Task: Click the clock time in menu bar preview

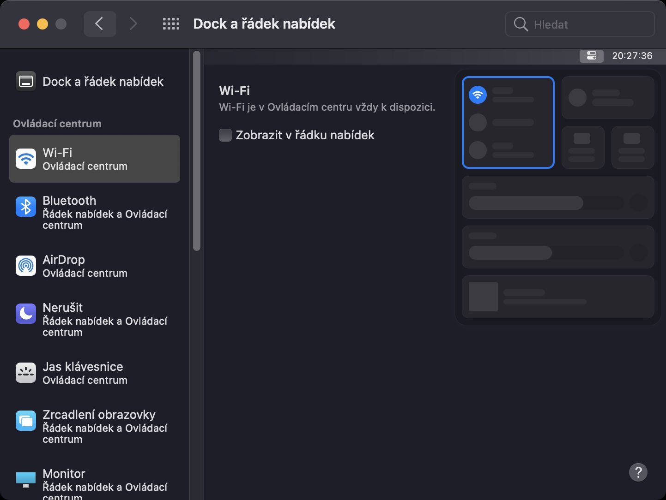Action: pos(632,56)
